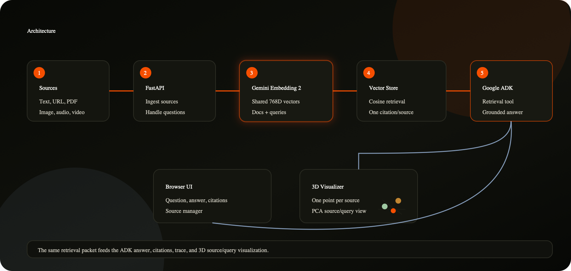Select the FastAPI card title
The image size is (571, 271).
click(x=155, y=88)
